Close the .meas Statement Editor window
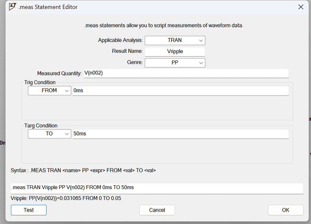 click(x=301, y=7)
